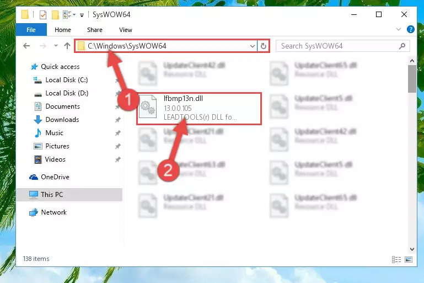Click the Quick access star icon
424x283 pixels.
(x=34, y=67)
